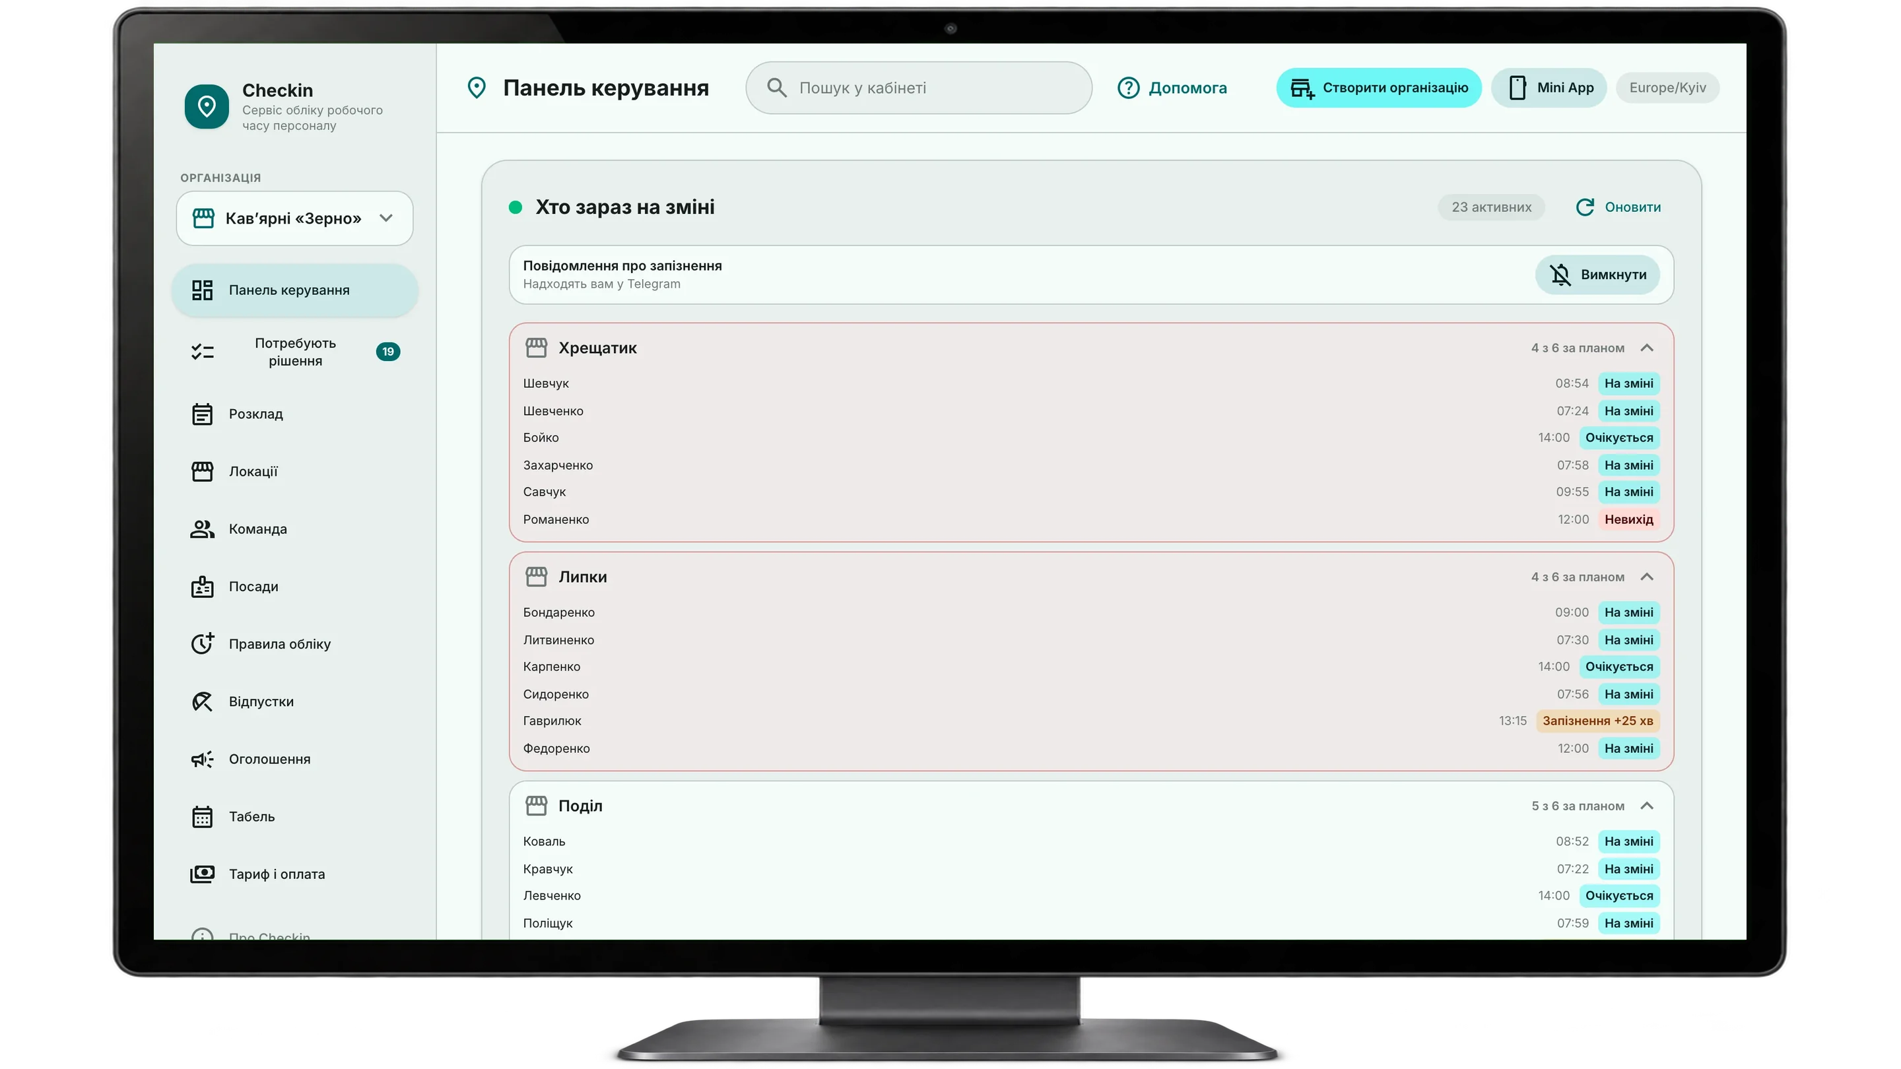Click the store icon beside Хрещатик
This screenshot has width=1901, height=1069.
537,348
